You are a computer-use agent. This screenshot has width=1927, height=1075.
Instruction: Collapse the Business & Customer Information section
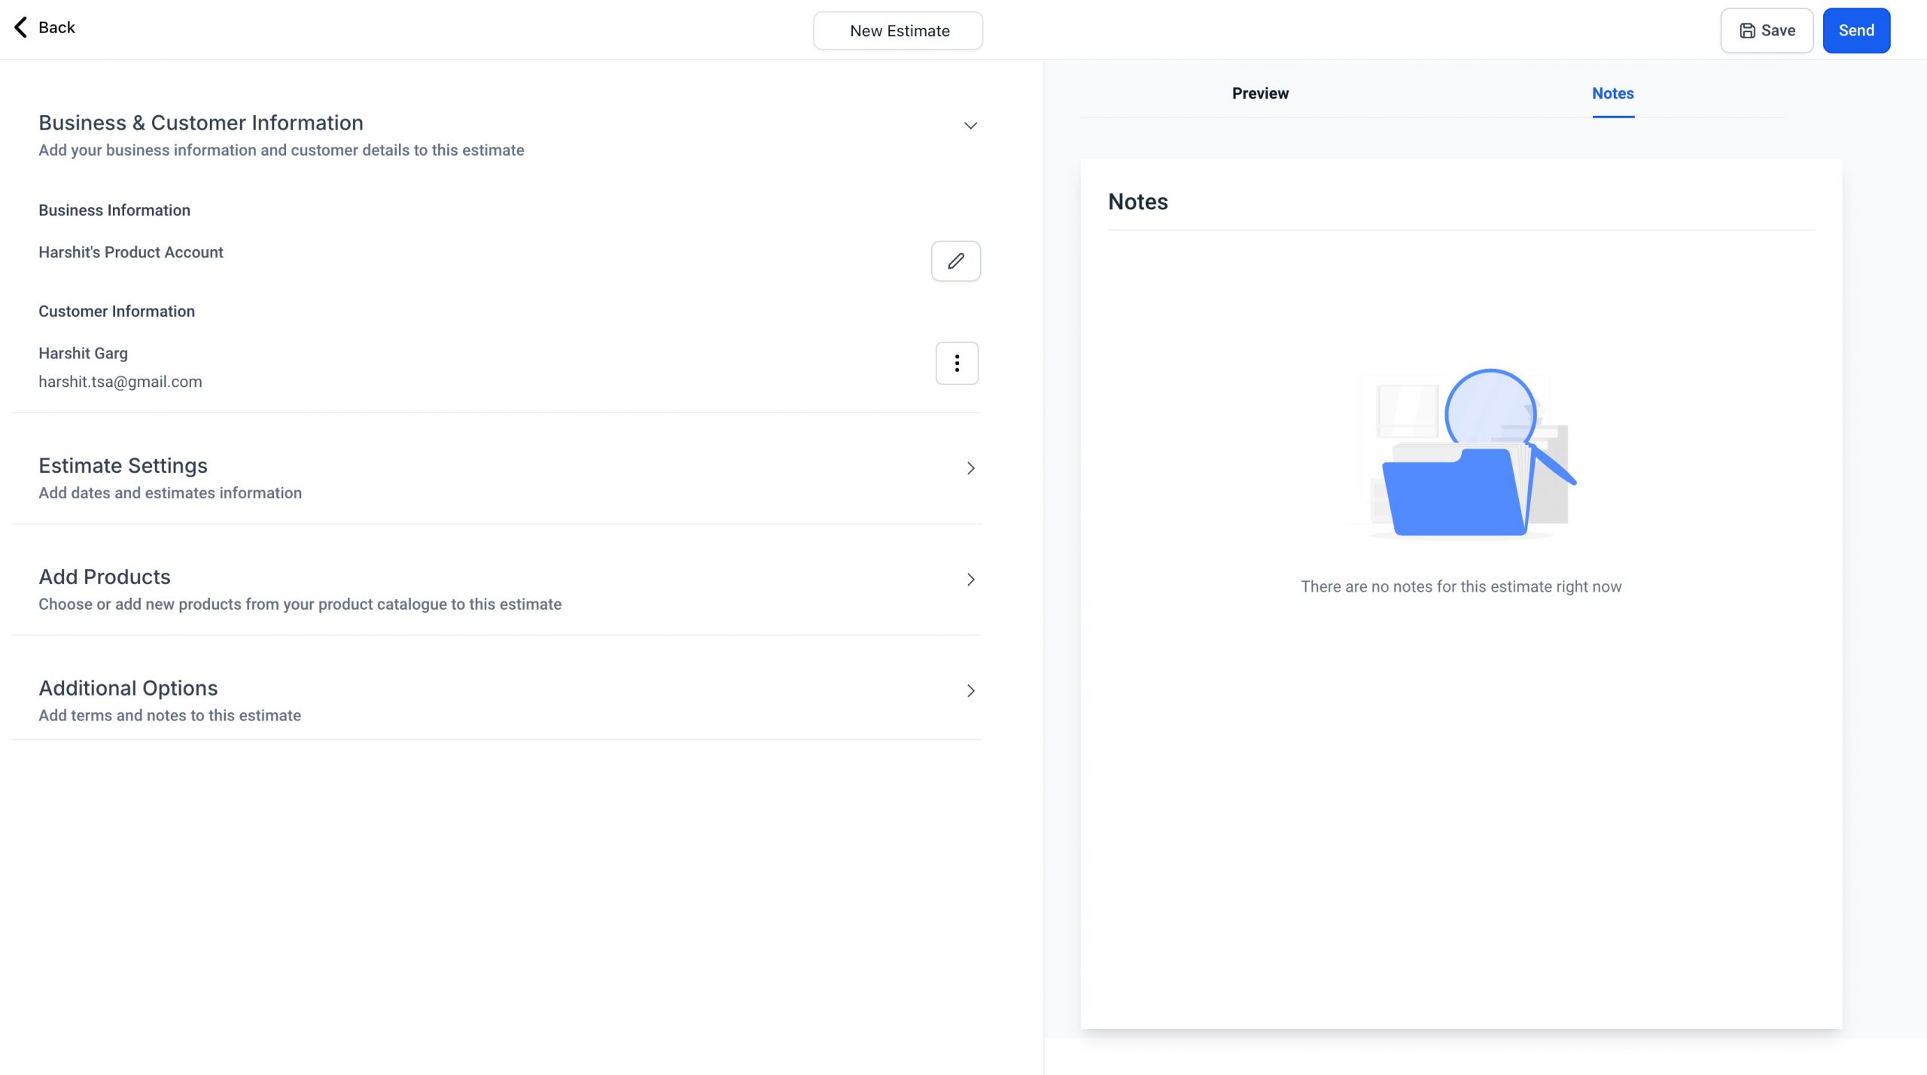[971, 125]
